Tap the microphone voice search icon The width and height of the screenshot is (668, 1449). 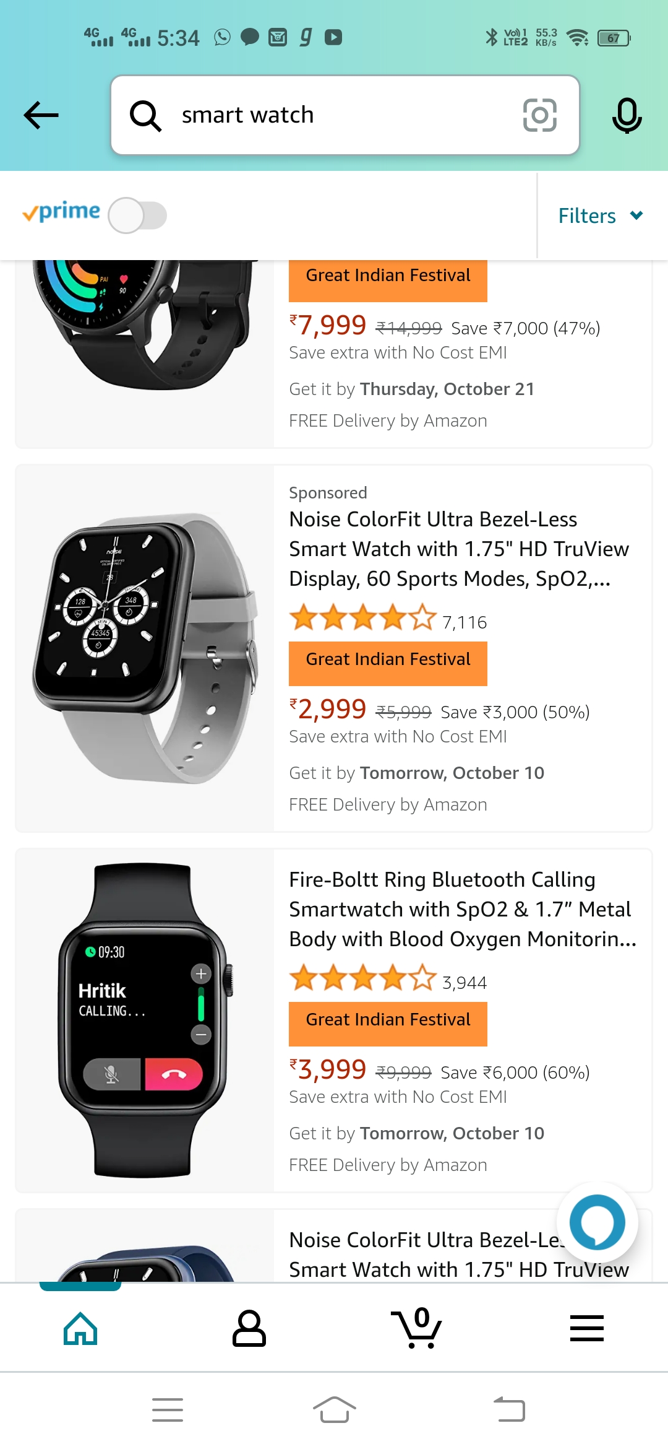(627, 115)
